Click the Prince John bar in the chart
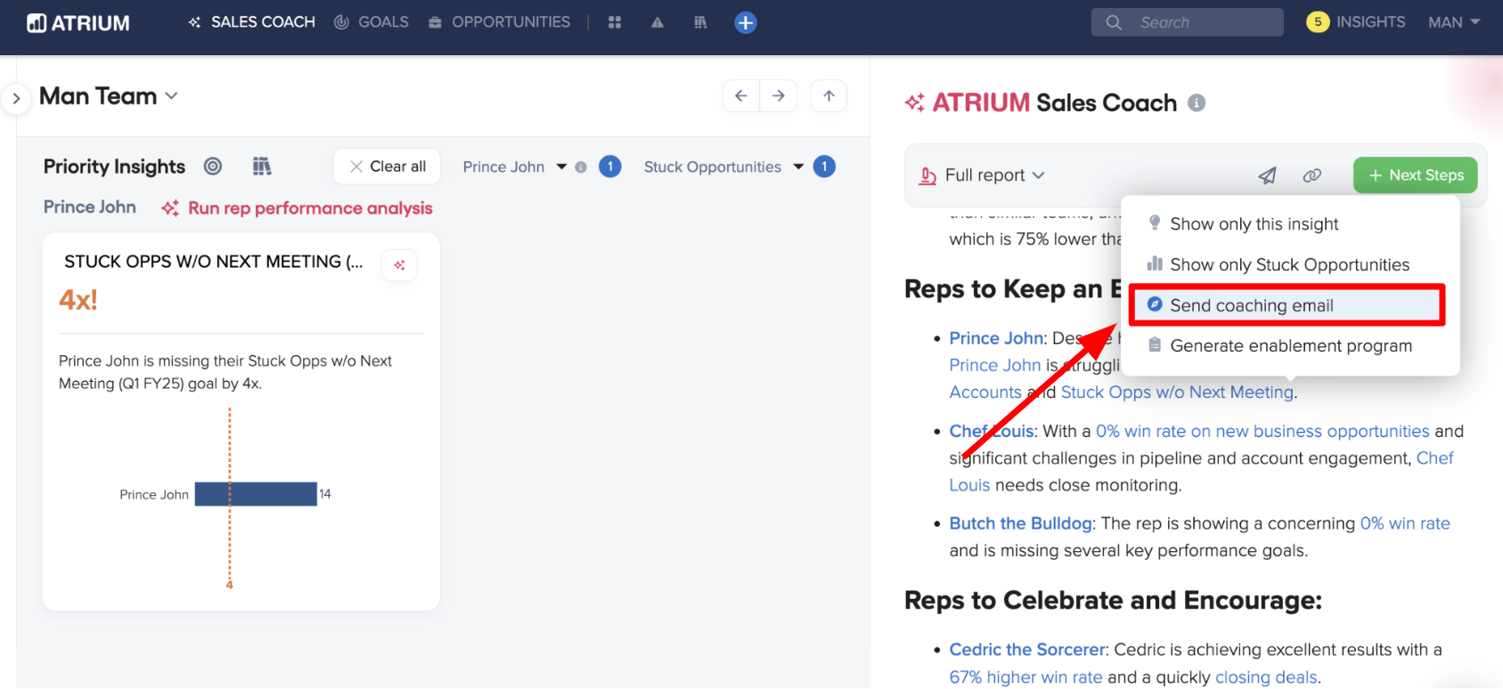The width and height of the screenshot is (1503, 689). point(256,494)
